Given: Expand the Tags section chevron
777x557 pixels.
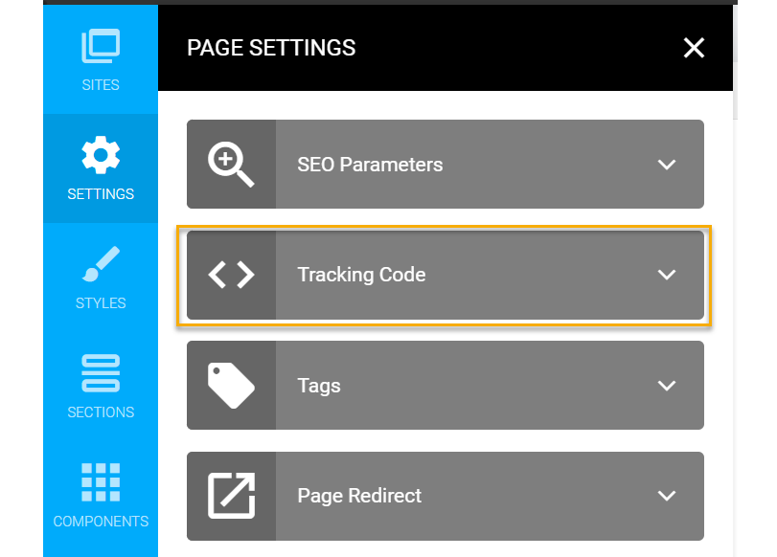Looking at the screenshot, I should [667, 386].
